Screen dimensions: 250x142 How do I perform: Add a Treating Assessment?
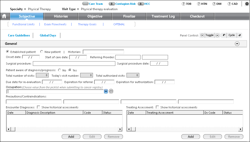point(191,137)
